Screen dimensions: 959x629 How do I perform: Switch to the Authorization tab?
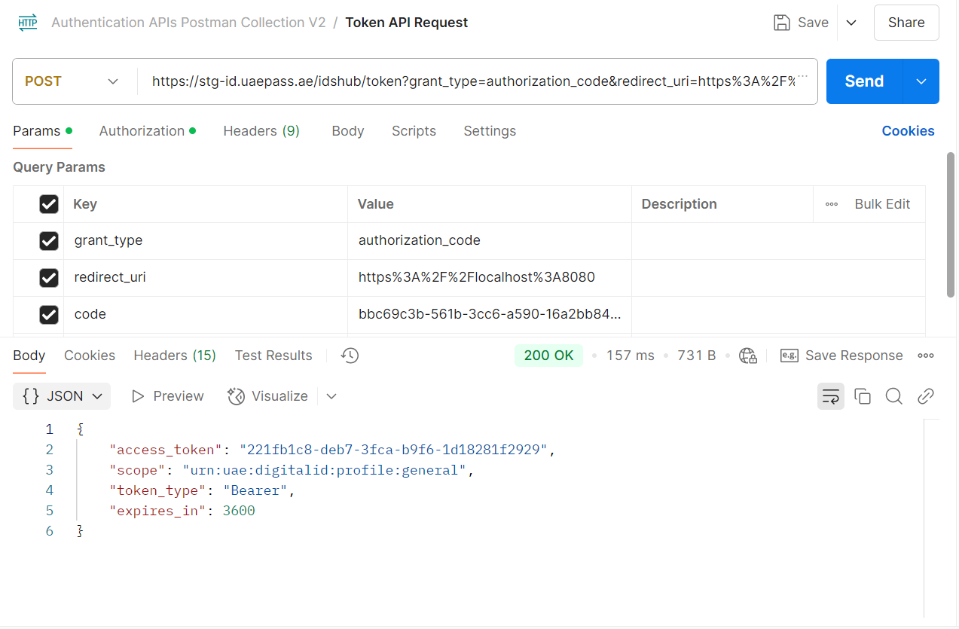coord(142,131)
